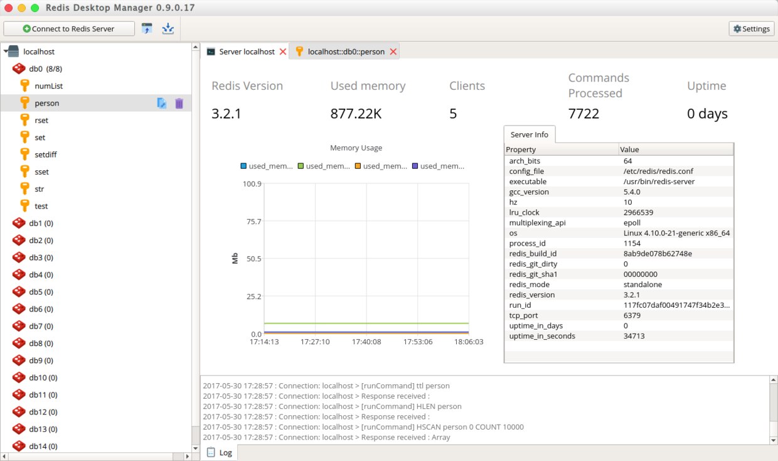The width and height of the screenshot is (778, 461).
Task: Click the import connections toolbar icon
Action: pos(147,28)
